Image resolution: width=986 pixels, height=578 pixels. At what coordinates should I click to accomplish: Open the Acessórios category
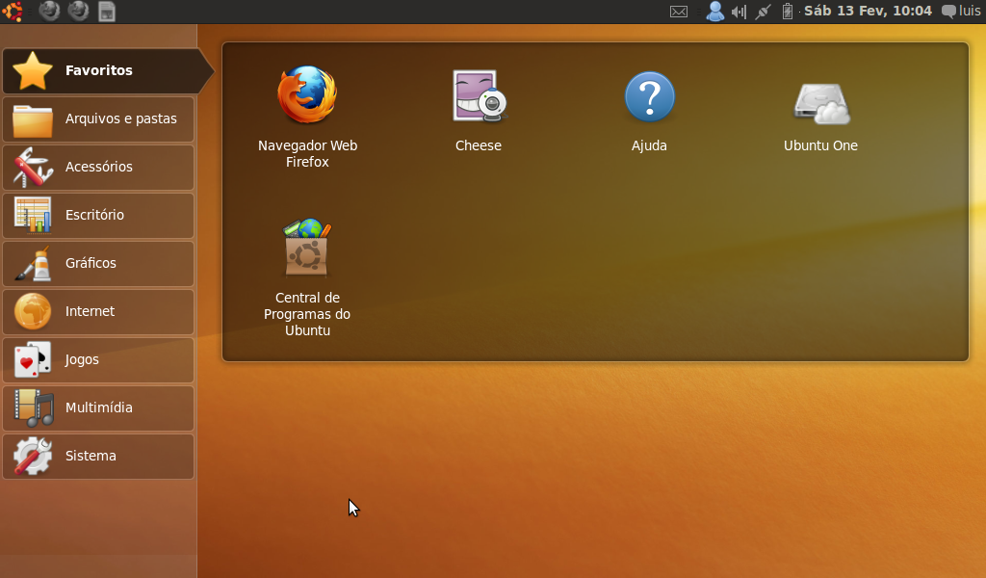(98, 167)
